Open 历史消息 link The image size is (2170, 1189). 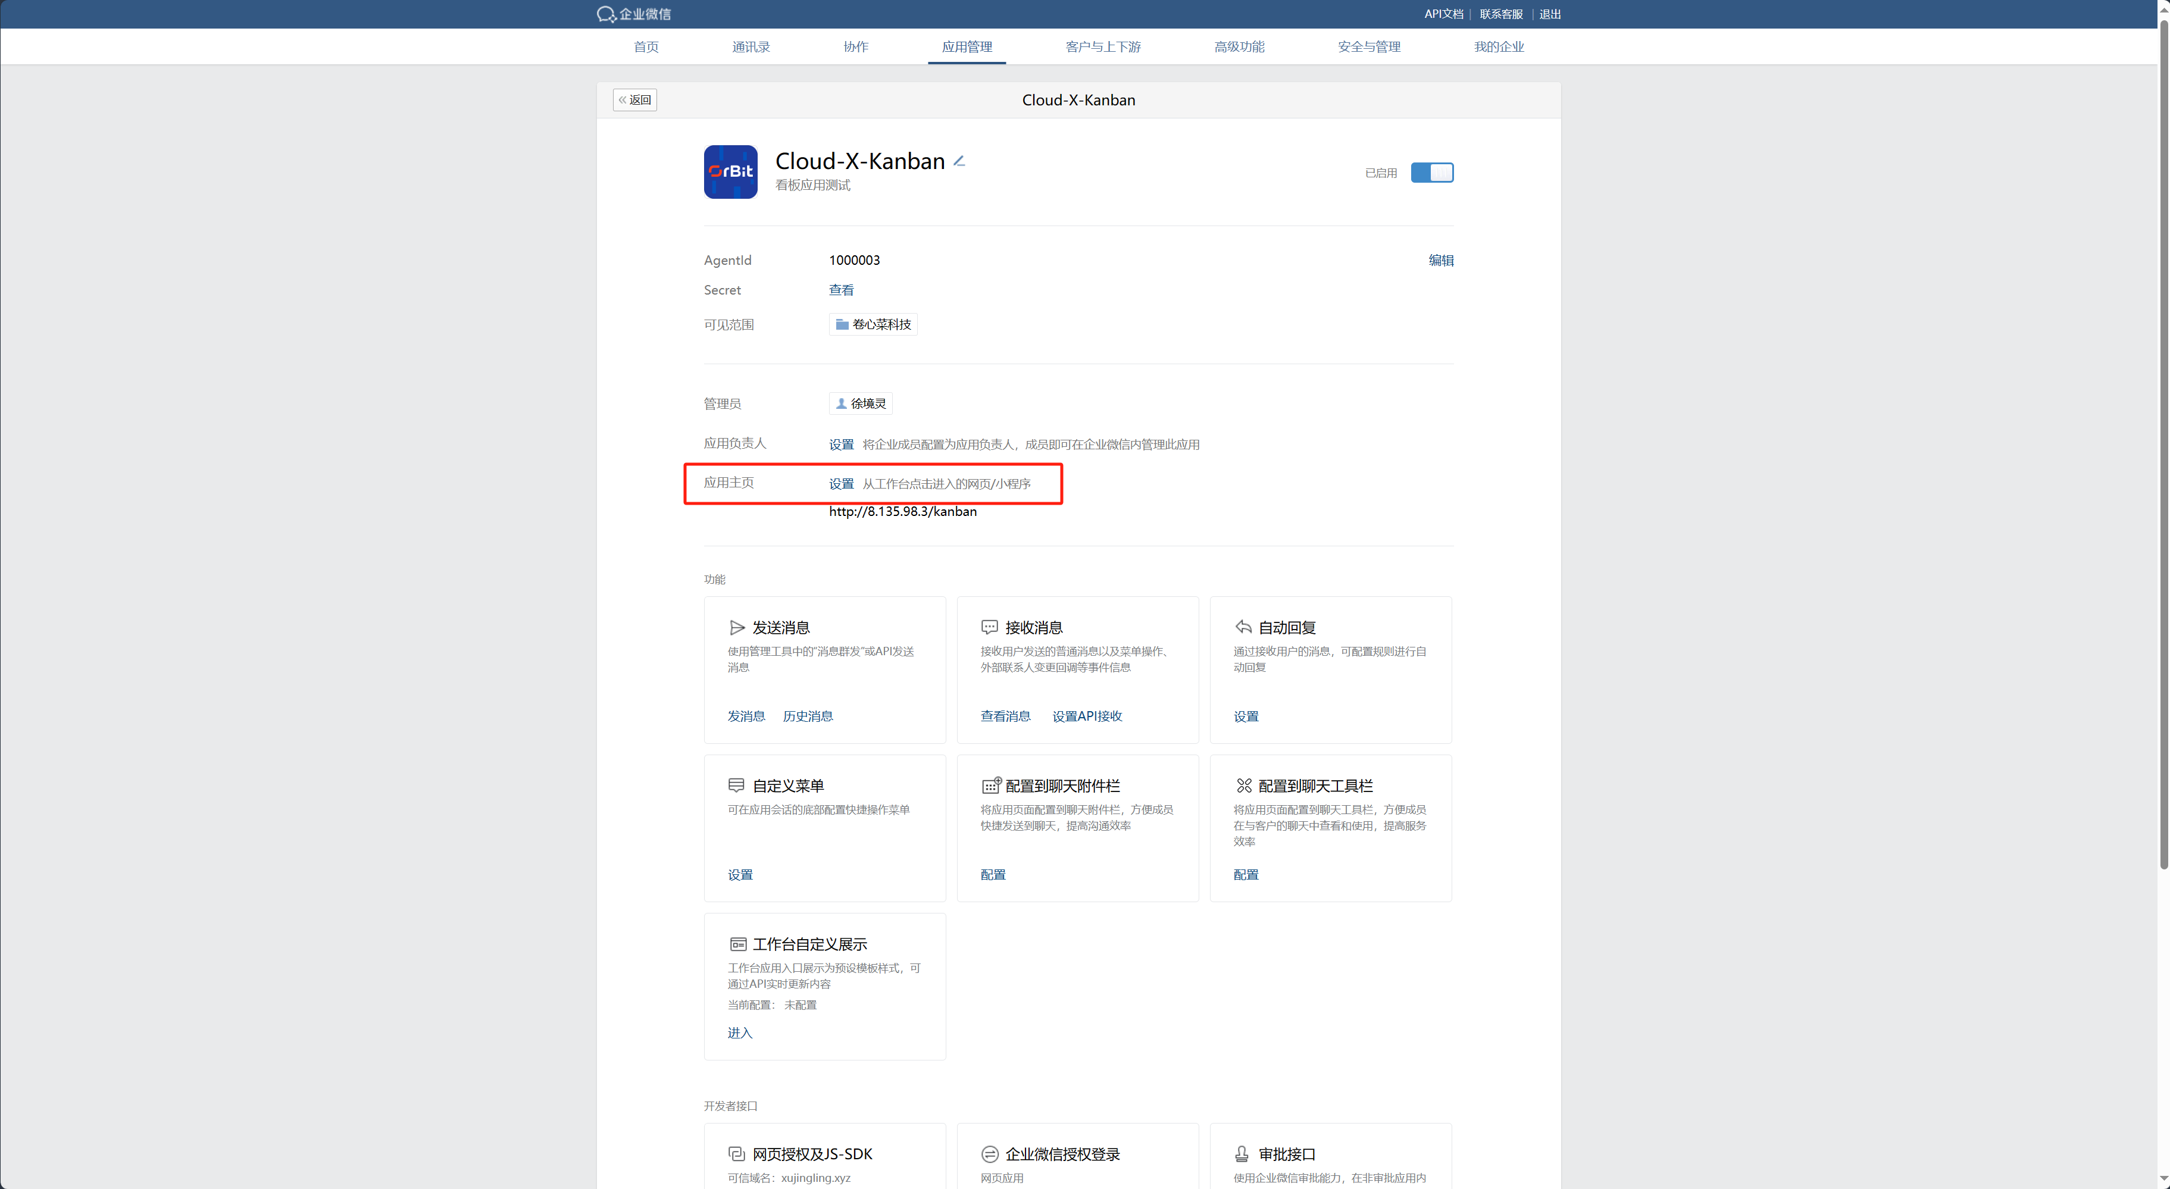click(808, 716)
